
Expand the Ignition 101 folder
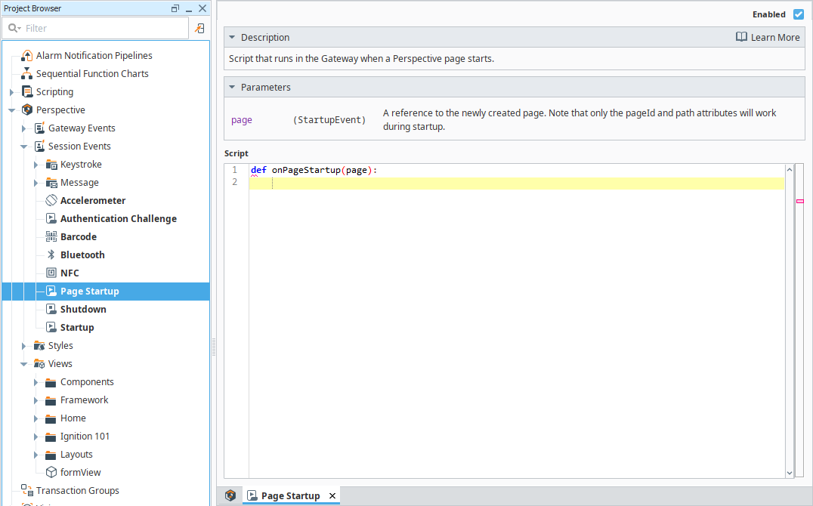(x=36, y=436)
